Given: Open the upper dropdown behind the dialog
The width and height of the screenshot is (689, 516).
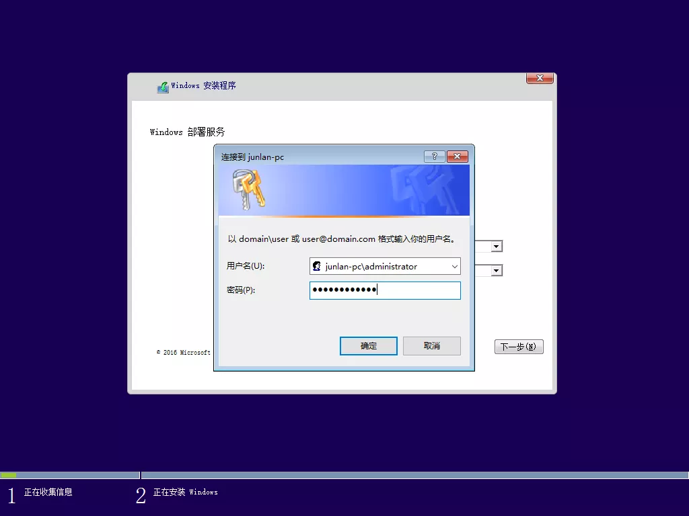Looking at the screenshot, I should [x=497, y=247].
